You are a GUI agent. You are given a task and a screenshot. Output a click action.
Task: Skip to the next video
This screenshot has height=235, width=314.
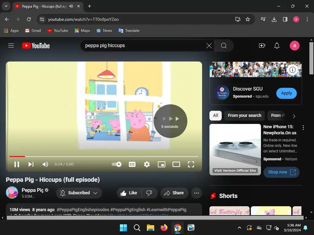(x=31, y=164)
